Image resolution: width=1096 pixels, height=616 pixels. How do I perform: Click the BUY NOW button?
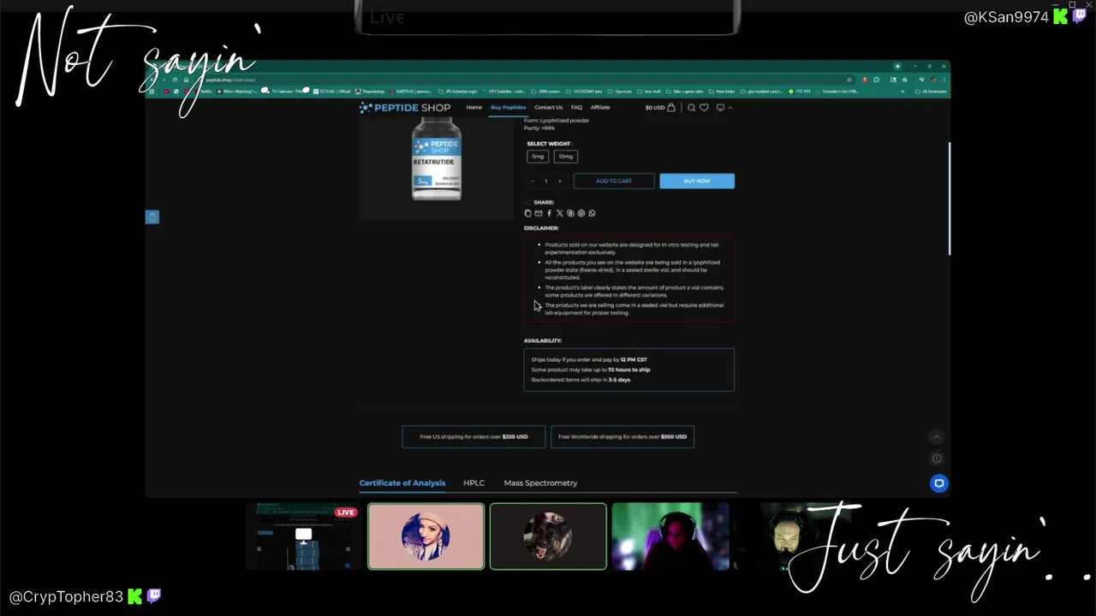697,181
